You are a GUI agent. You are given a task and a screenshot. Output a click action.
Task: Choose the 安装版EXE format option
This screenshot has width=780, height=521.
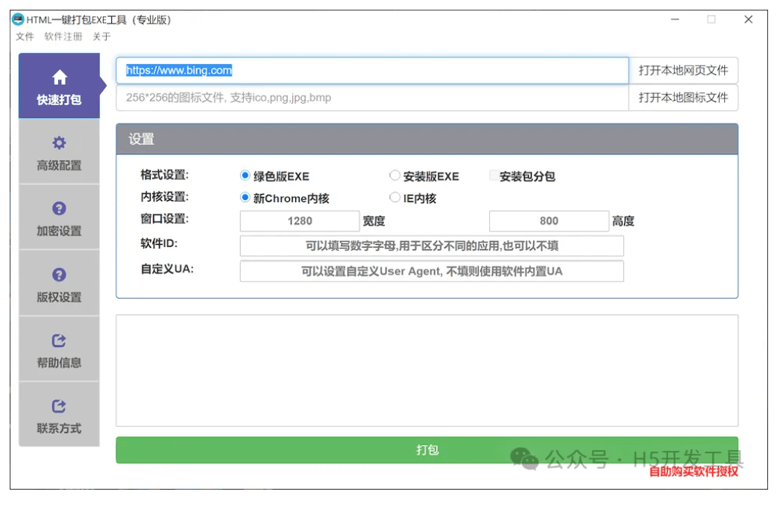tap(394, 176)
